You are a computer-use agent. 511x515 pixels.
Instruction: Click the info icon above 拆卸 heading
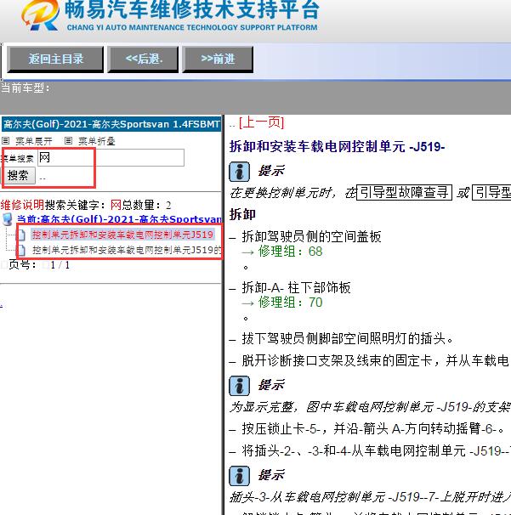coord(239,172)
